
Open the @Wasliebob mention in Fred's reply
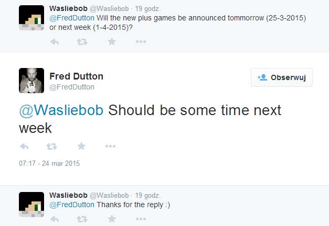[x=61, y=110]
